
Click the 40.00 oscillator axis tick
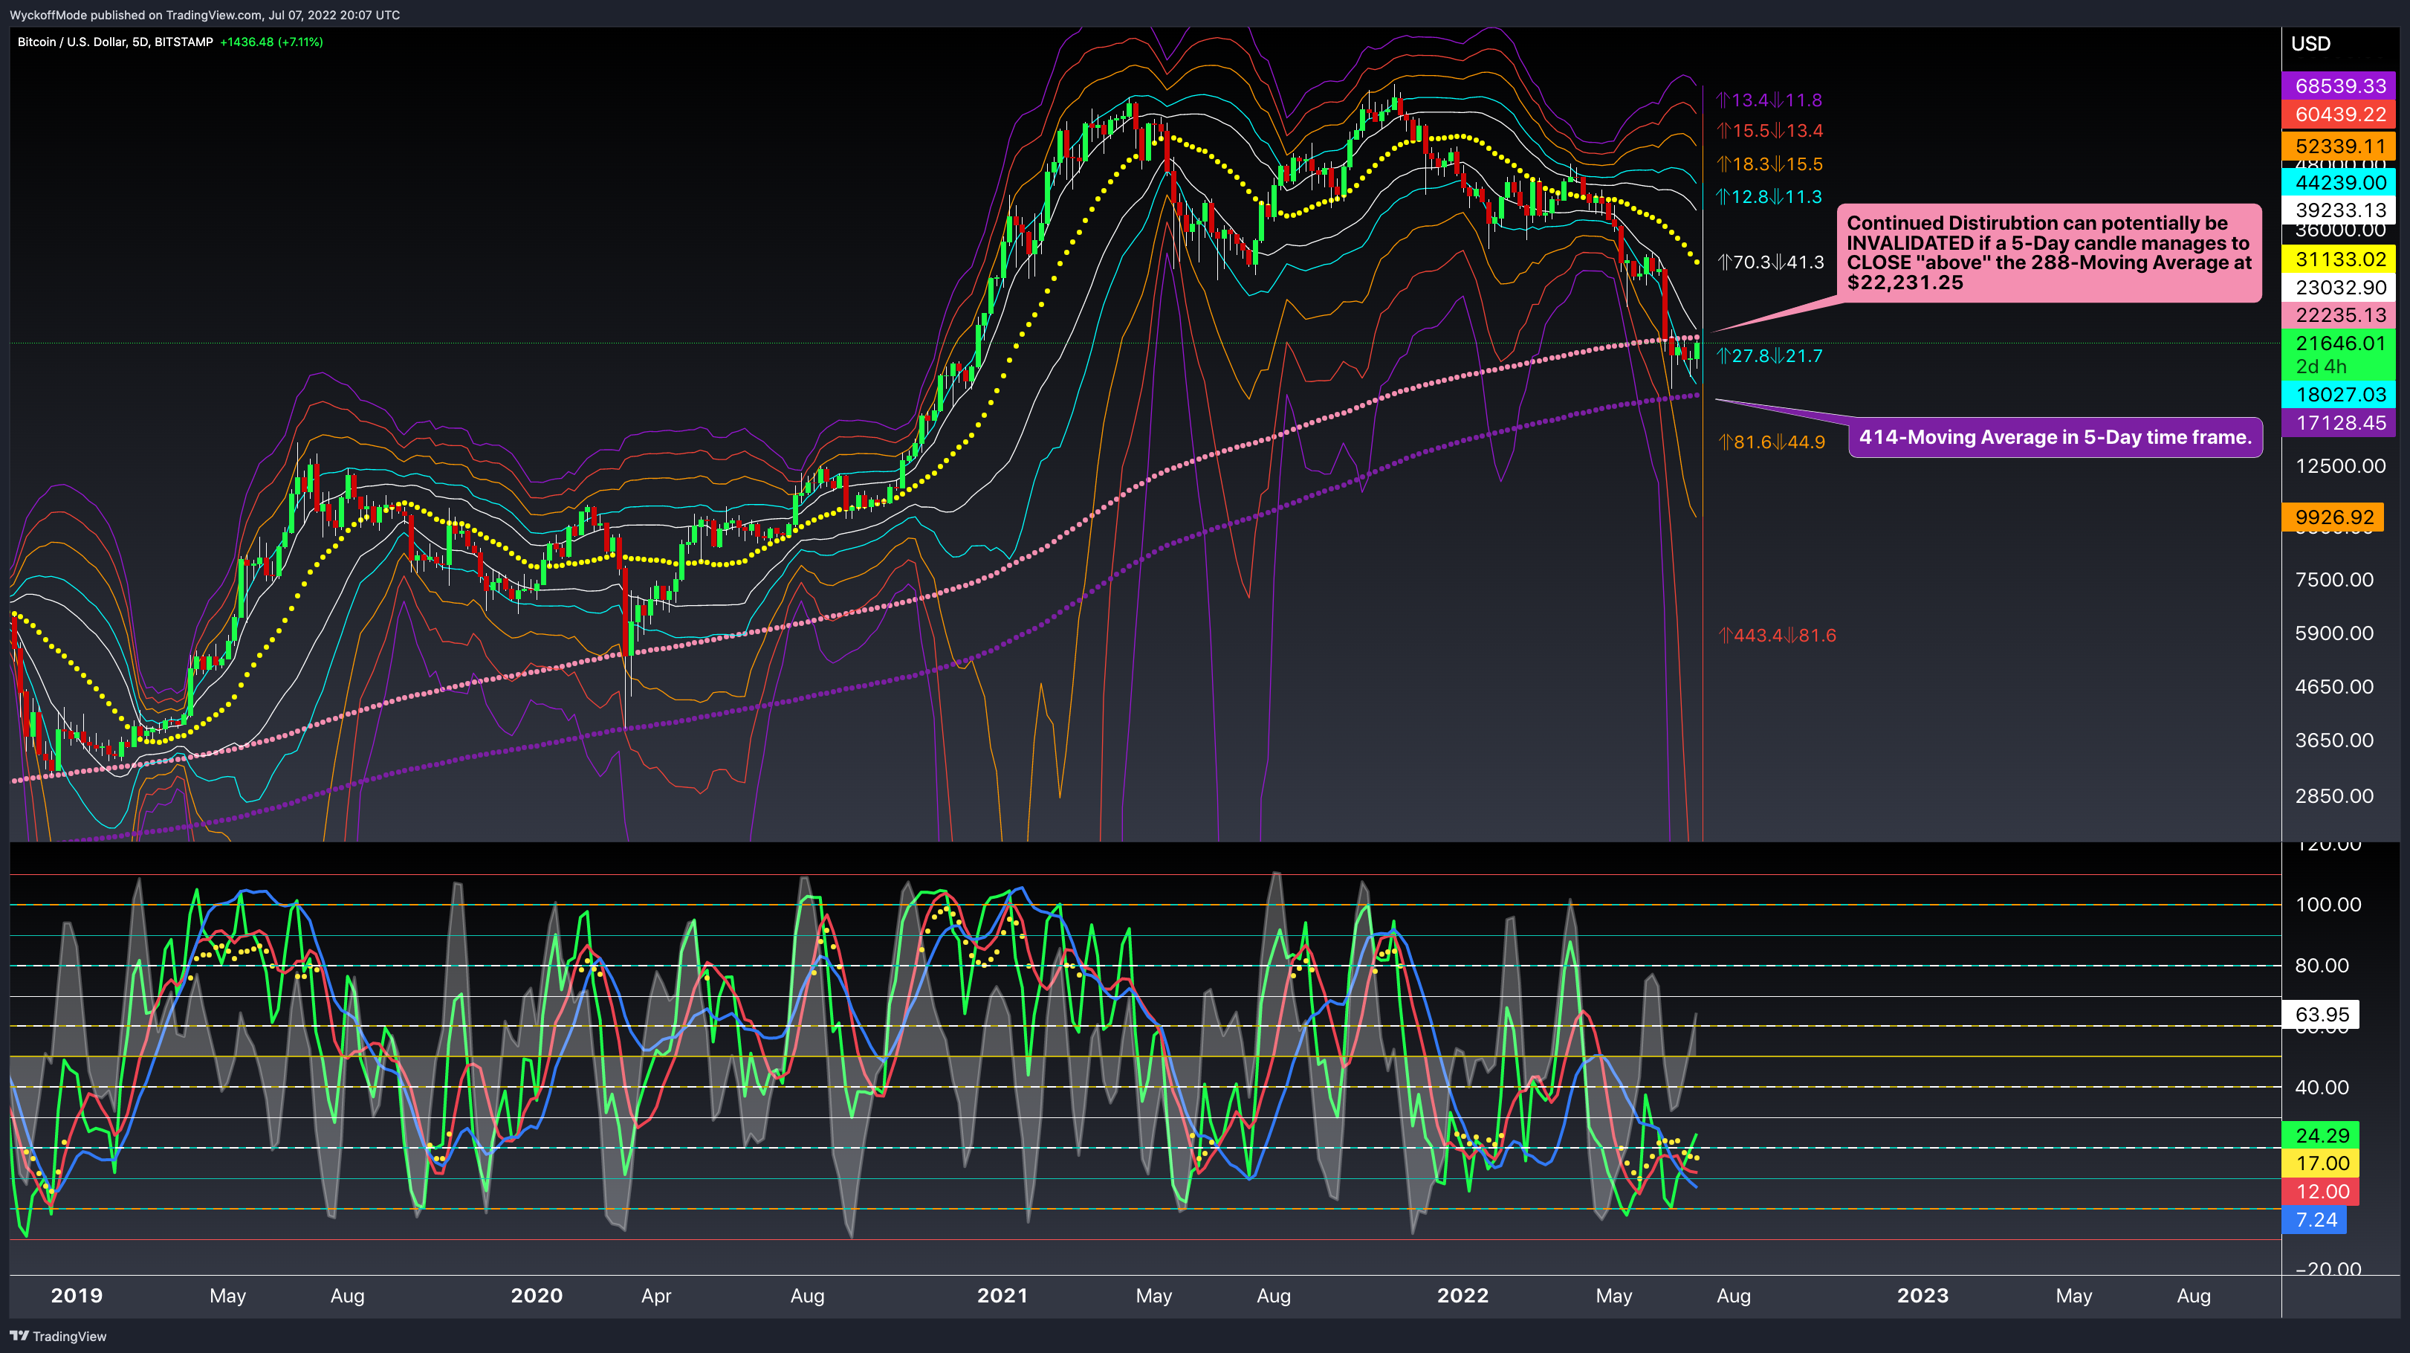click(2322, 1088)
